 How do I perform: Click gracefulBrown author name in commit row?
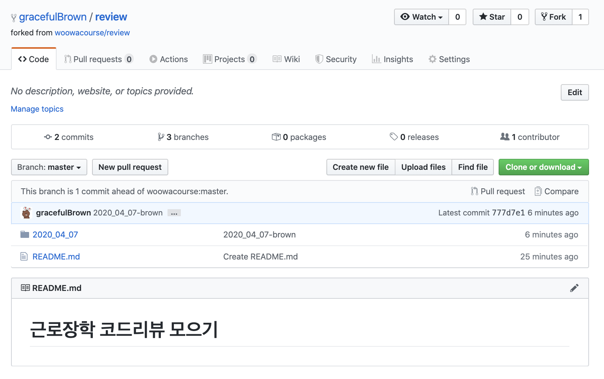coord(63,213)
